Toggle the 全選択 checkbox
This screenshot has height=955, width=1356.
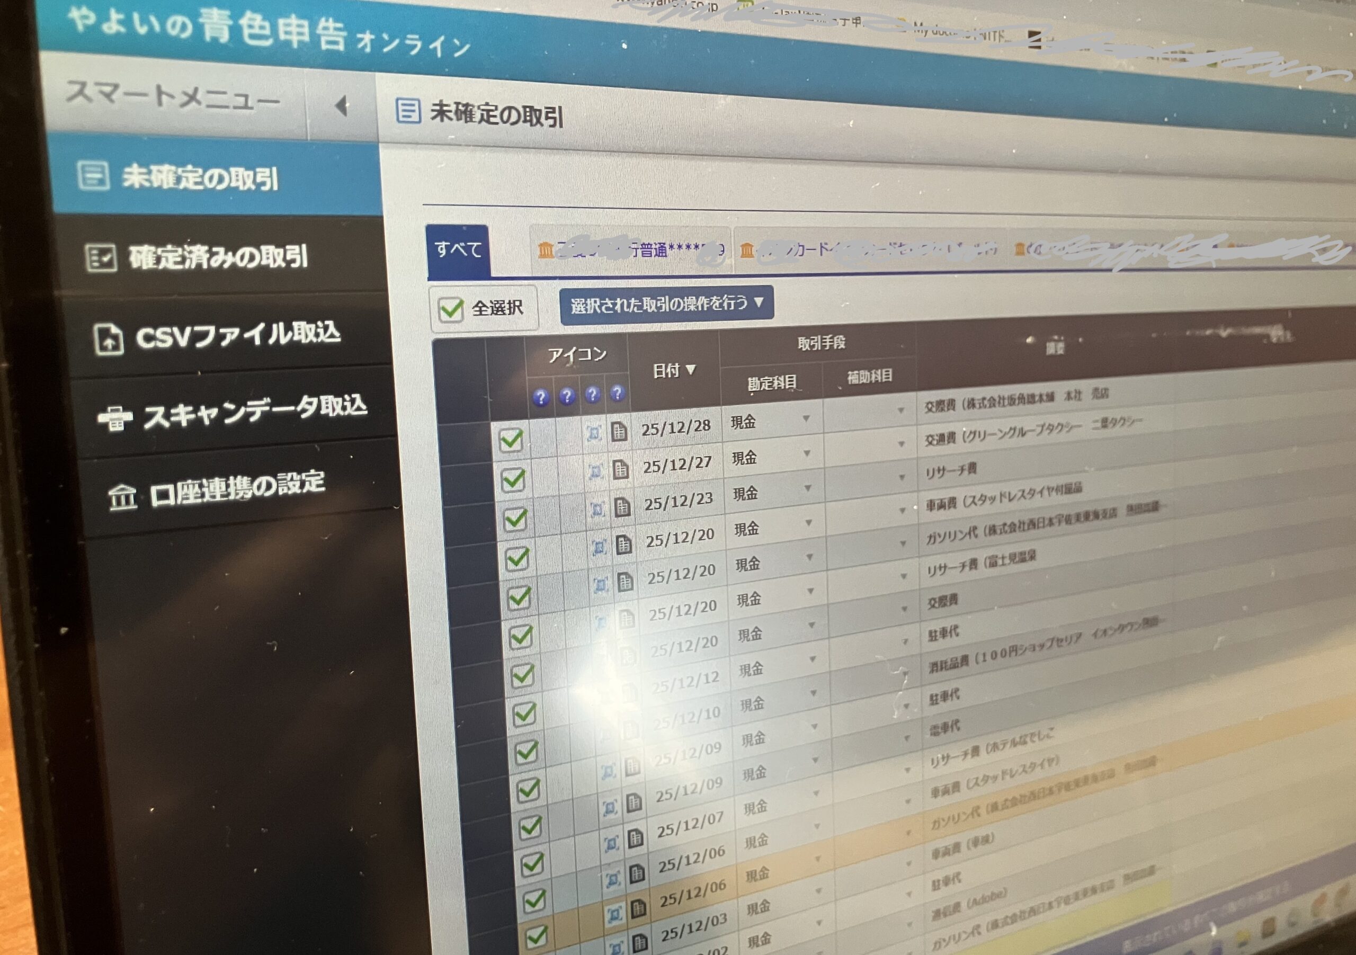pyautogui.click(x=451, y=309)
